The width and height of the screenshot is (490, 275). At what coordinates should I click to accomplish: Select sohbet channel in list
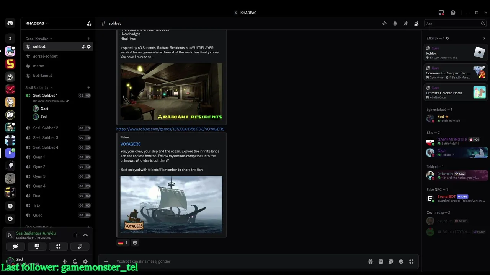pyautogui.click(x=58, y=47)
